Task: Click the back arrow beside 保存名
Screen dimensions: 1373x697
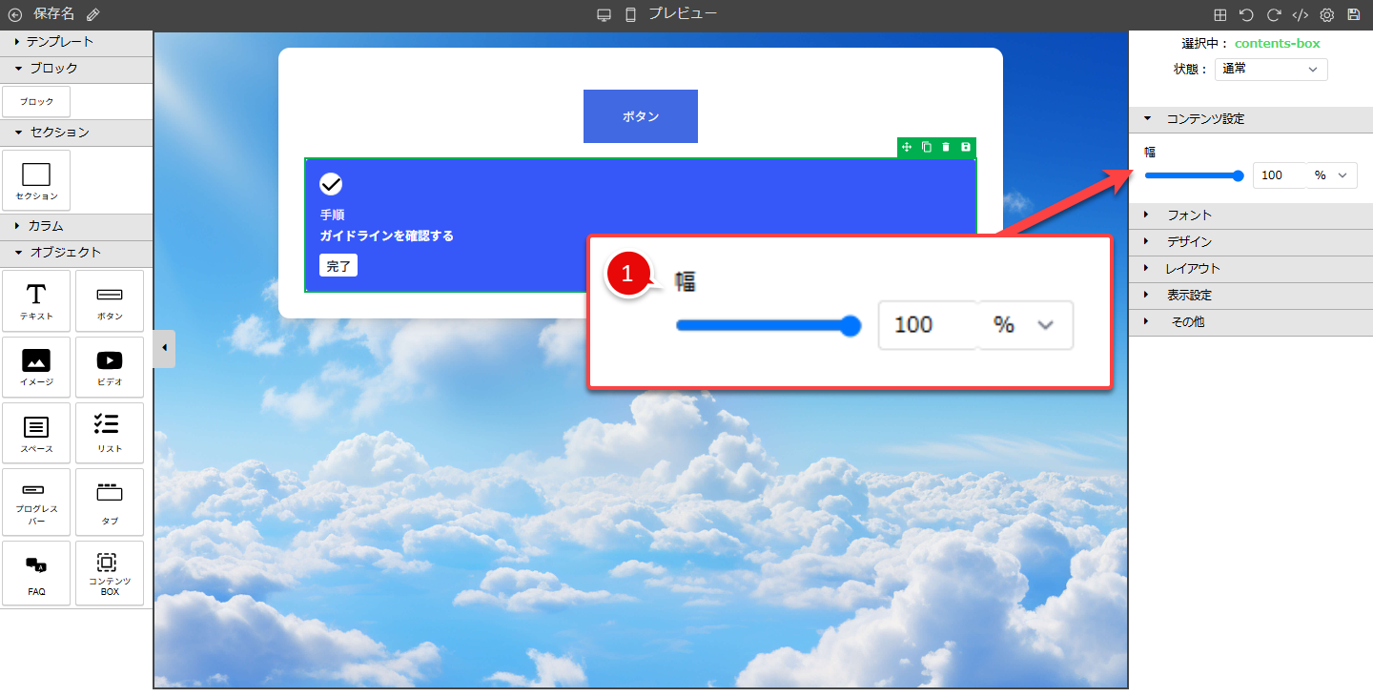Action: click(14, 14)
